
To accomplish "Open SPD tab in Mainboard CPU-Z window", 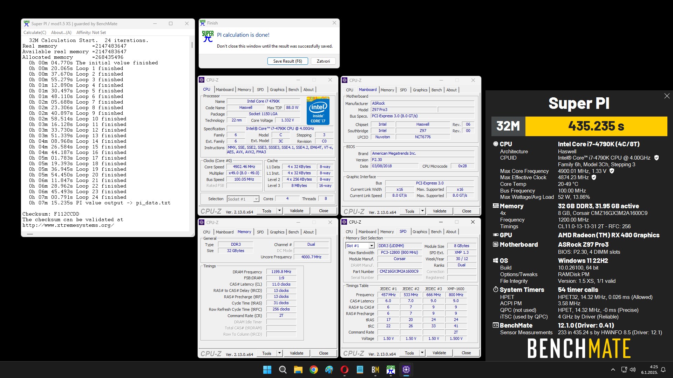I will (403, 90).
